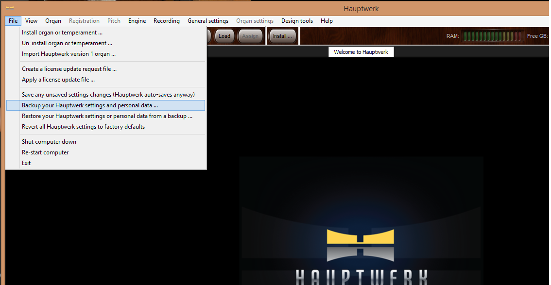Choose Restore your Hauptwerk settings from a backup
Viewport: 551px width, 285px height.
(x=105, y=116)
